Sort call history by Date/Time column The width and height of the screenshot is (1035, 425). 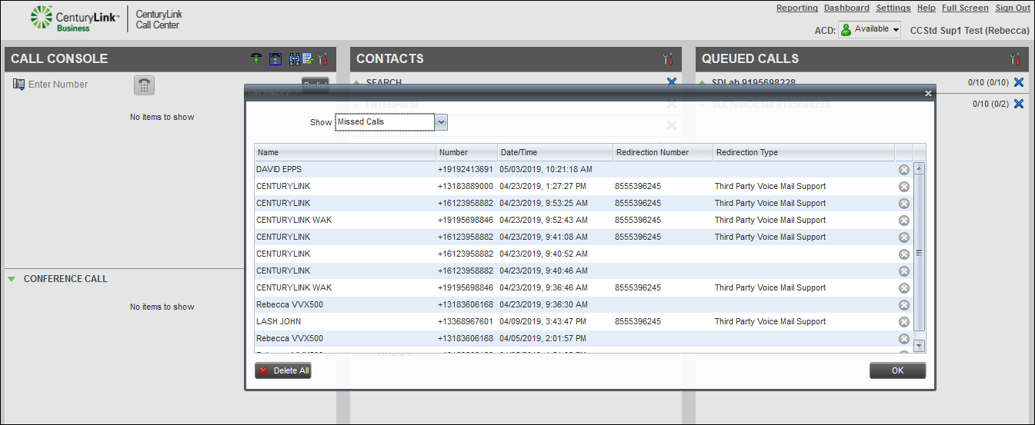(x=555, y=152)
